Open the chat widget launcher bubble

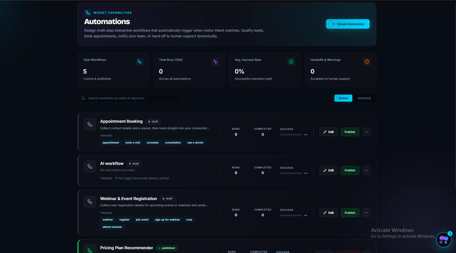click(444, 239)
